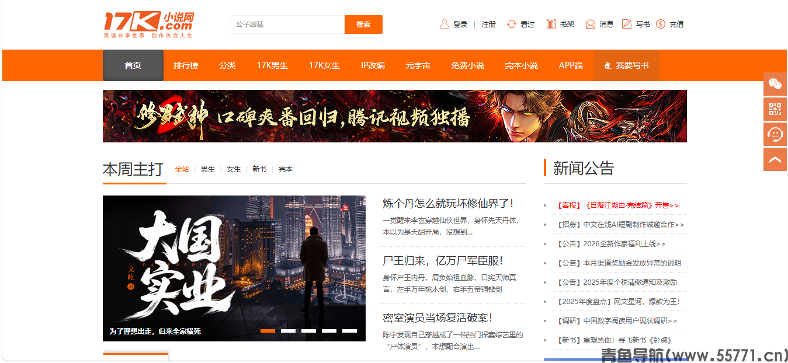The width and height of the screenshot is (788, 363).
Task: Open the IP改编 menu item
Action: [373, 65]
